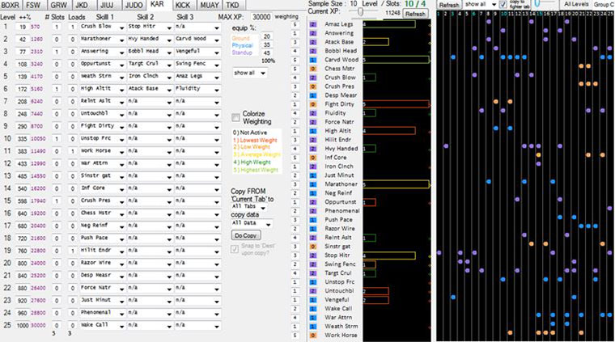Click the Physical equip % field showing 35
The image size is (615, 342).
(267, 44)
